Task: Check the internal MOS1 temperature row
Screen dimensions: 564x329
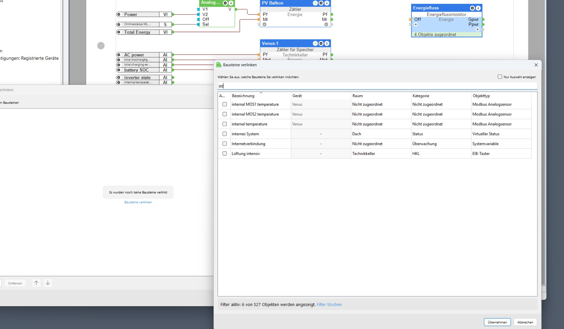Action: point(224,104)
